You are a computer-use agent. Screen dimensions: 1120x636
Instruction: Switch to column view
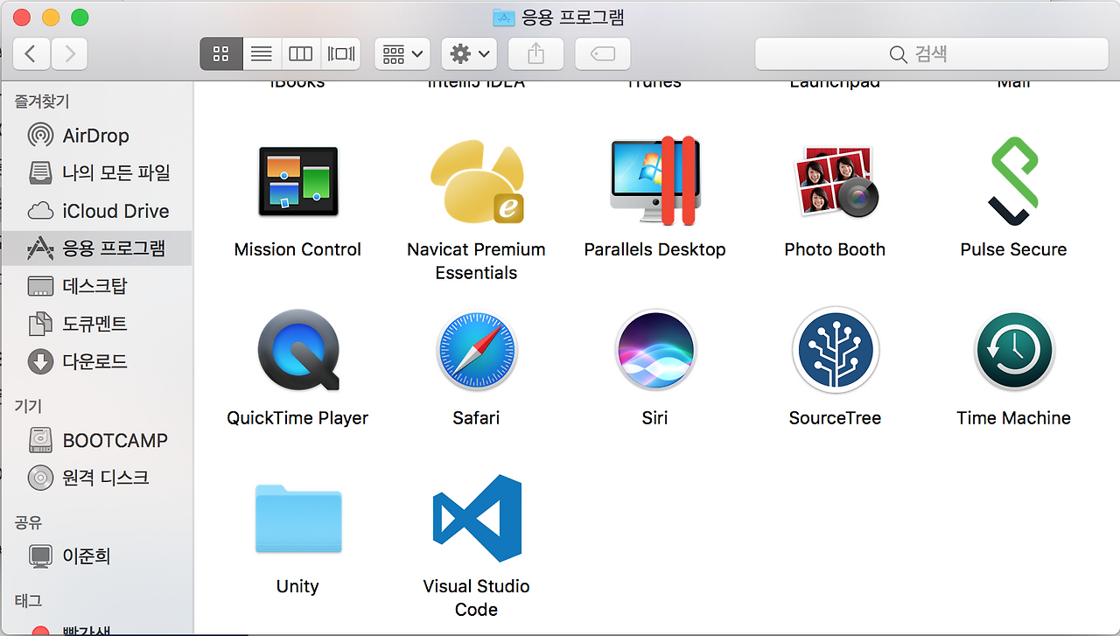pos(301,54)
